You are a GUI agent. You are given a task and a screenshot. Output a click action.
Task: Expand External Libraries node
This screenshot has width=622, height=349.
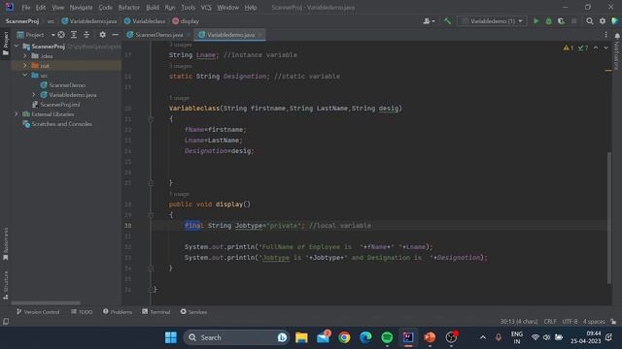[17, 114]
